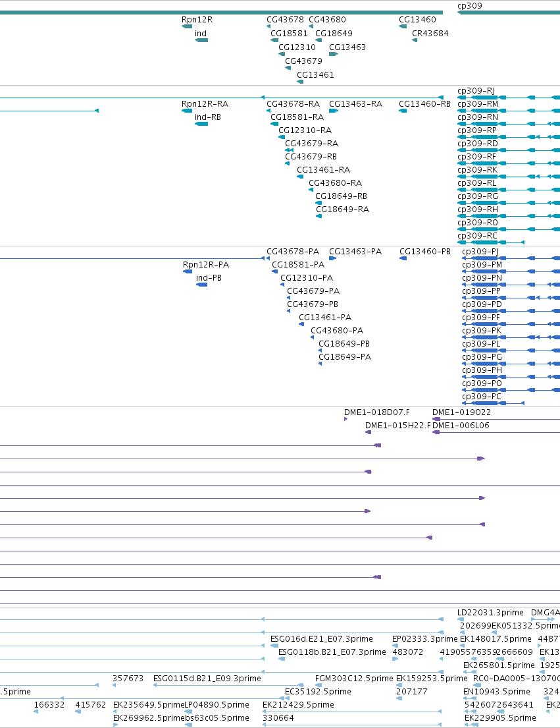
Task: Click EST ESG016d.E21_E07.3prime
Action: coord(322,639)
